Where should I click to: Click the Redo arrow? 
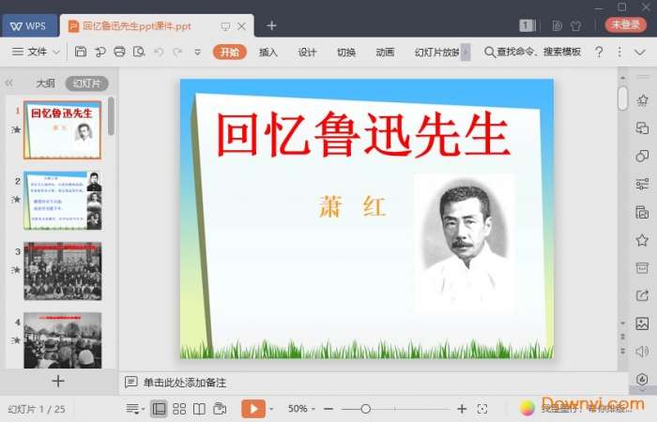pyautogui.click(x=177, y=53)
